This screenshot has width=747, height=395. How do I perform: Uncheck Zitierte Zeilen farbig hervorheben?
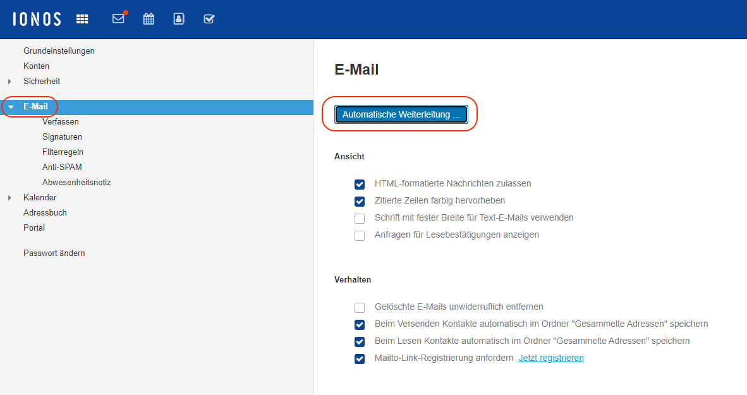360,202
